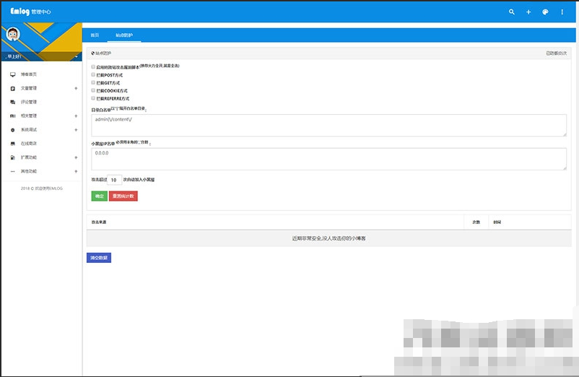Screen dimensions: 579x377
Task: Expand the 文章管理 sidebar section
Action: [x=76, y=88]
